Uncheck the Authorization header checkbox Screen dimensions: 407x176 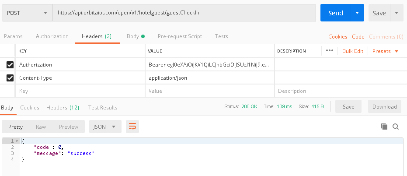10,65
